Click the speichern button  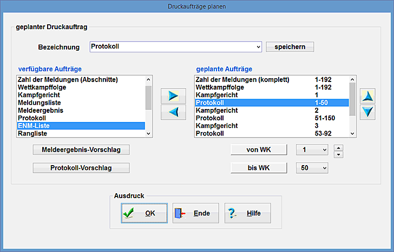click(290, 47)
